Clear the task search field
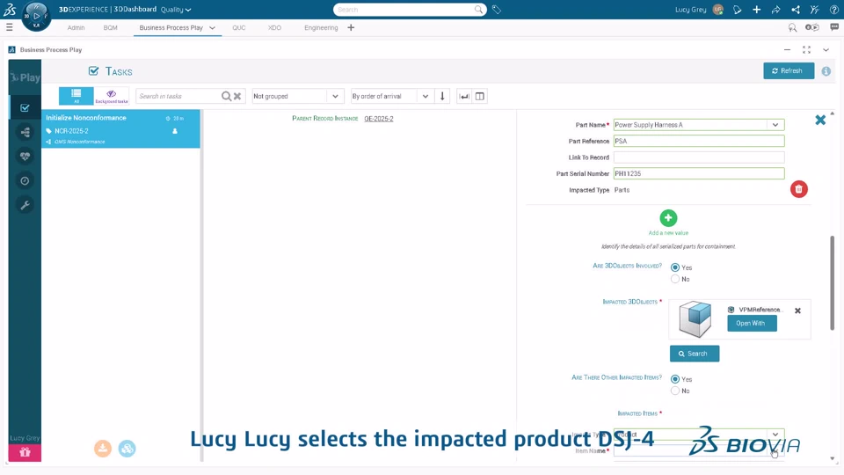Viewport: 844px width, 475px height. [237, 97]
